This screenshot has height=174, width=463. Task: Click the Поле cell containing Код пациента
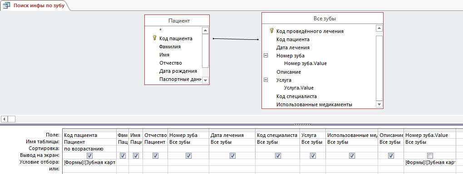89,135
